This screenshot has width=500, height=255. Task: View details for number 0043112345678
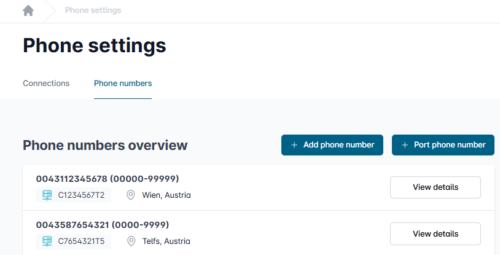click(435, 187)
